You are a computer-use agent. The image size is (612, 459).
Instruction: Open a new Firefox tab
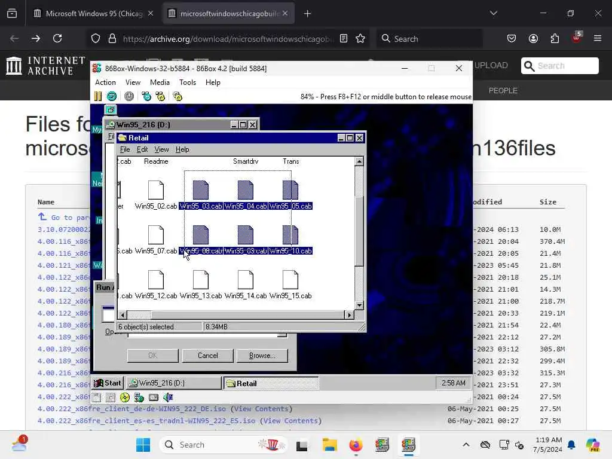[307, 14]
